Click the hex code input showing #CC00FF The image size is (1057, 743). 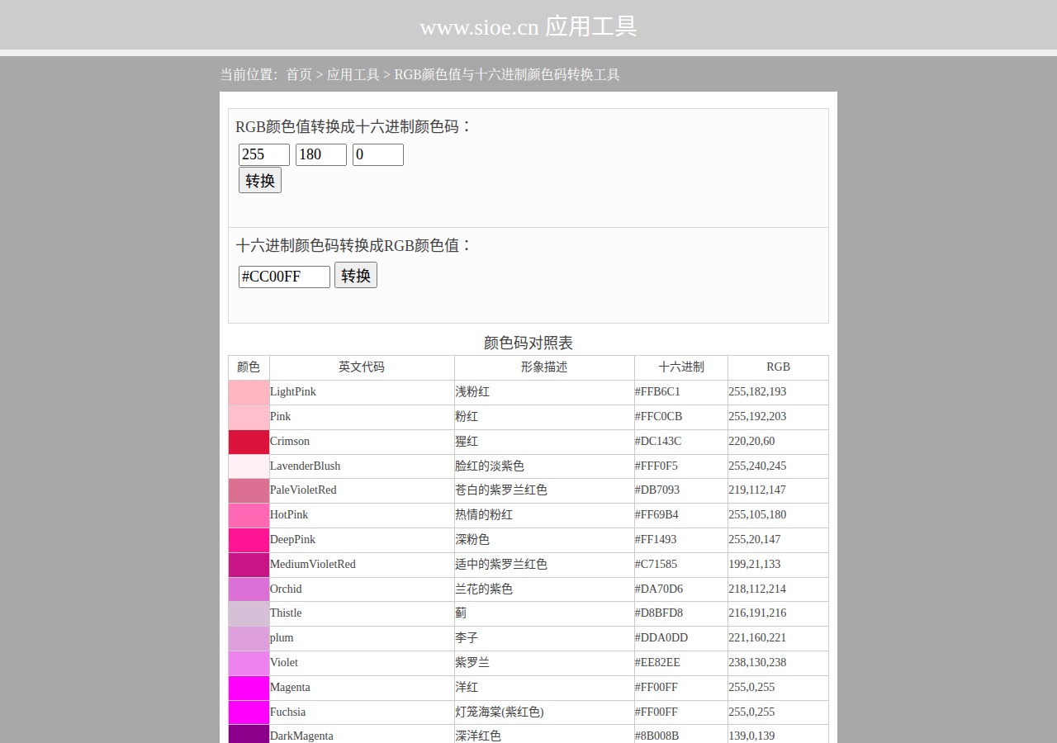pyautogui.click(x=284, y=277)
